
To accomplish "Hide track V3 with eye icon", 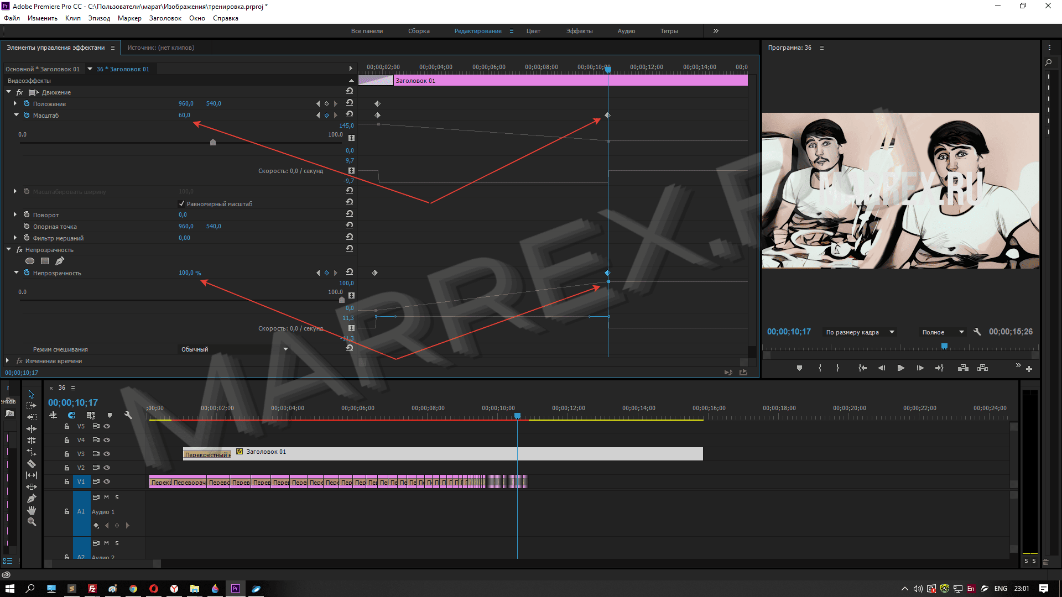I will tap(107, 454).
